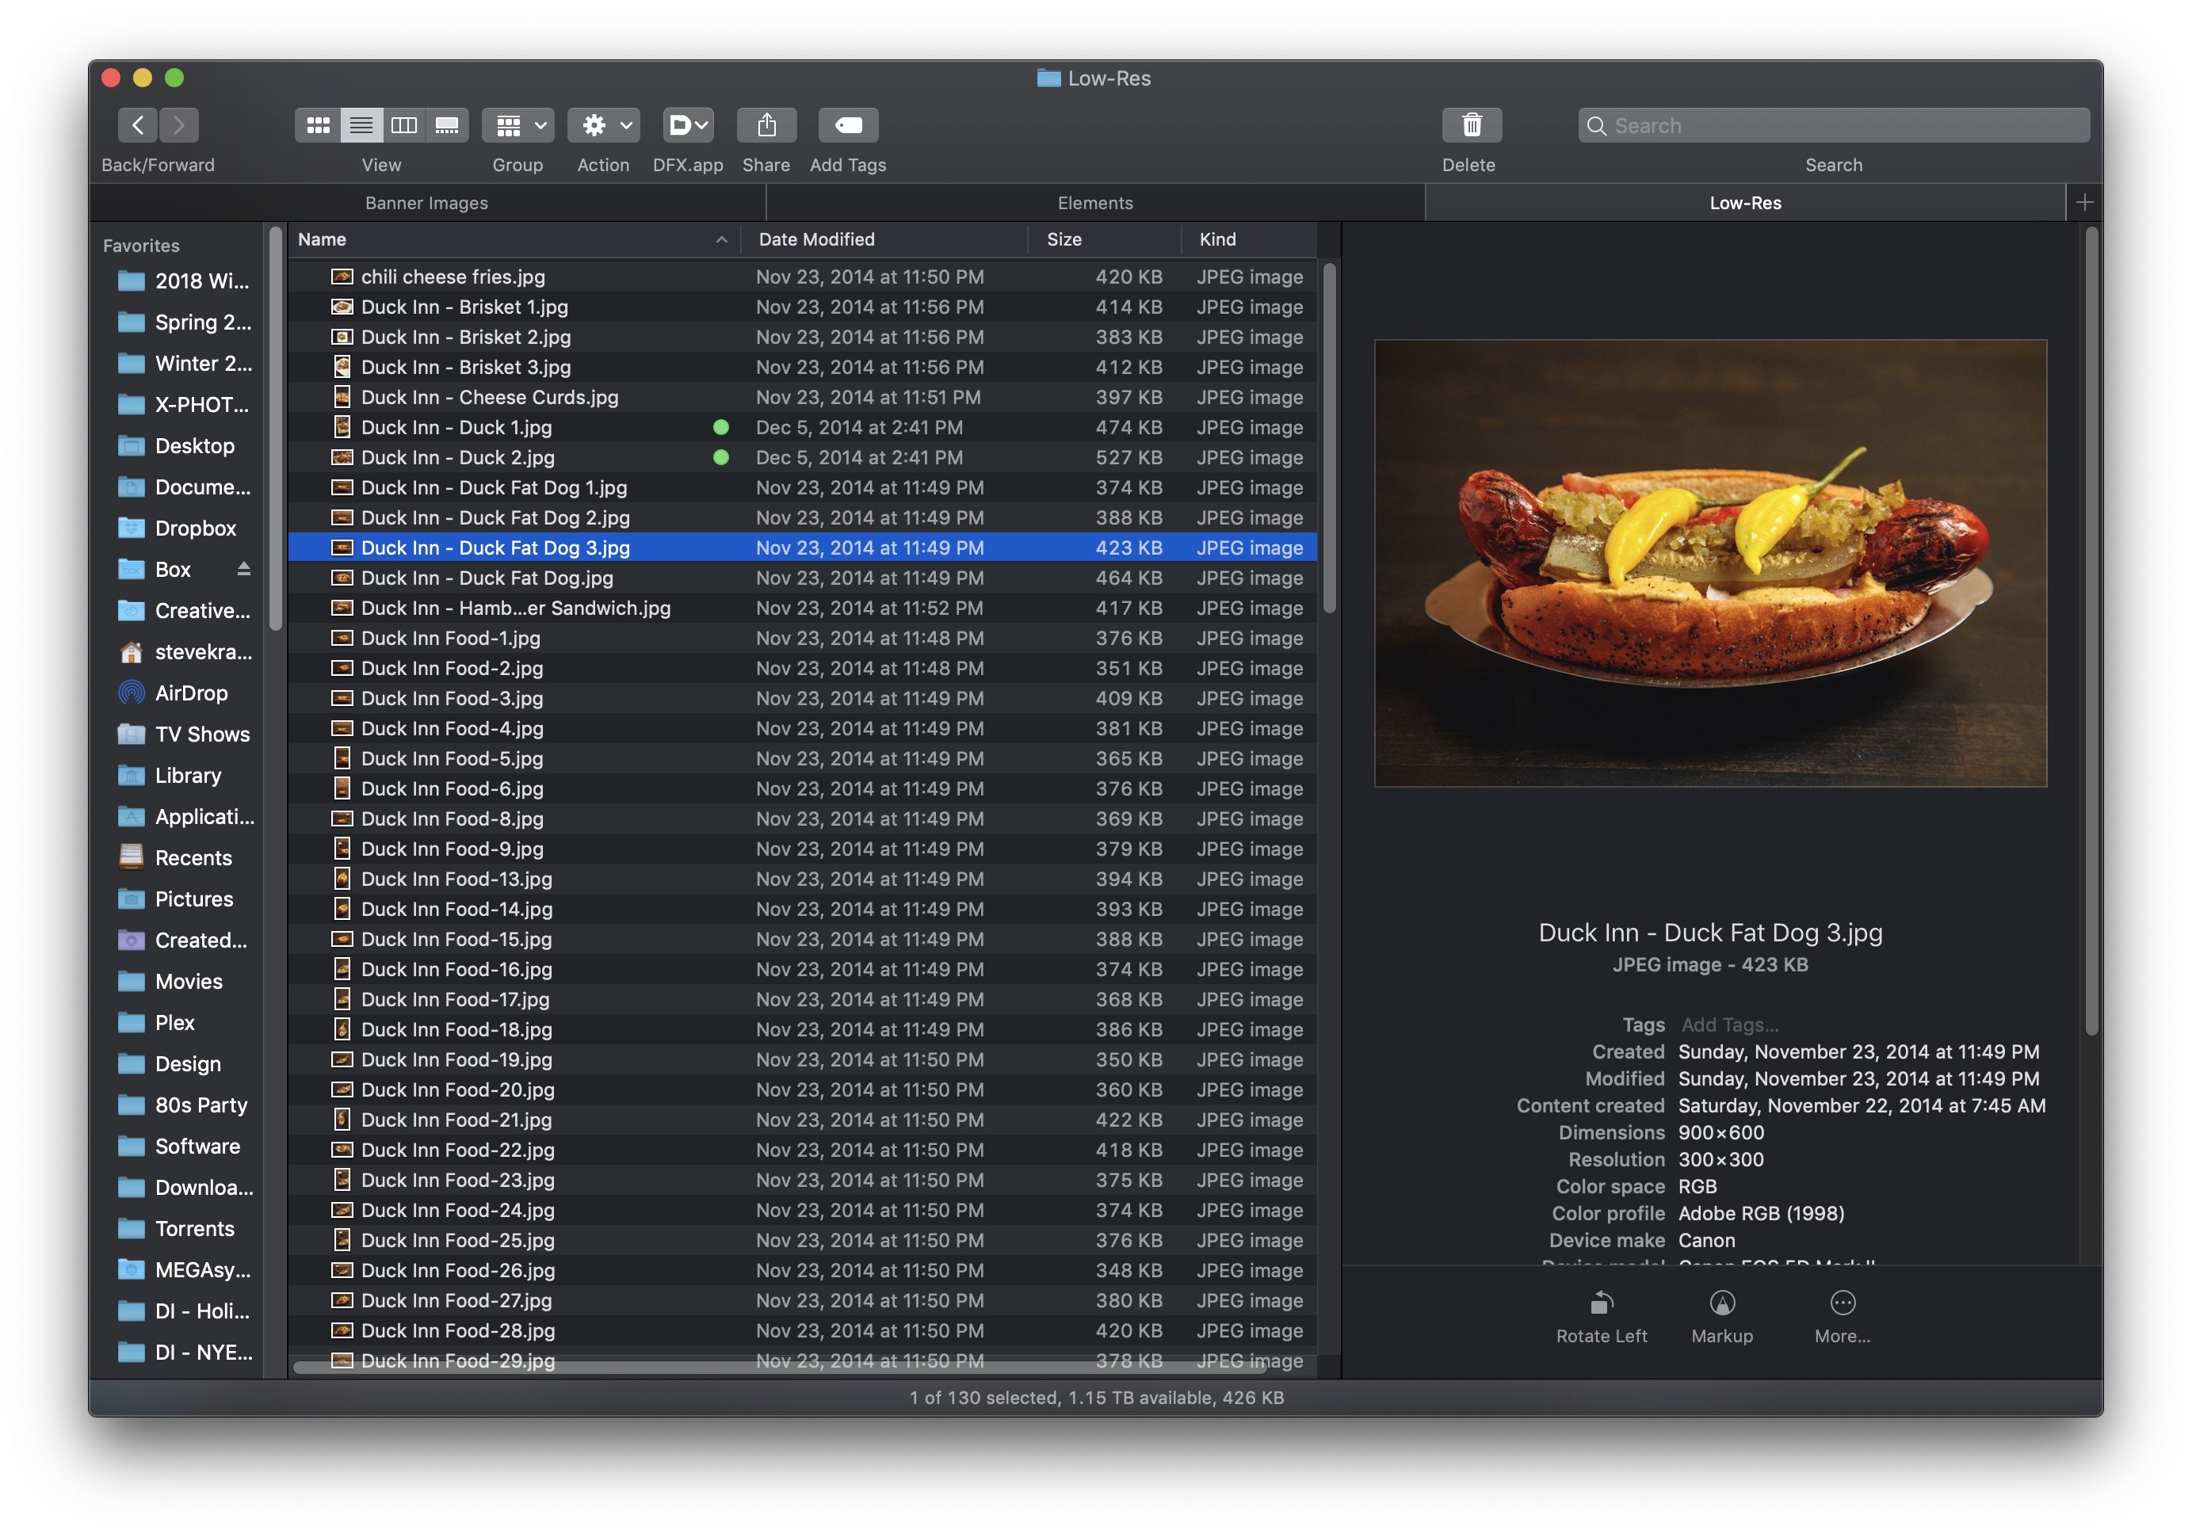Select the list view toggle
Viewport: 2192px width, 1534px height.
click(x=361, y=125)
